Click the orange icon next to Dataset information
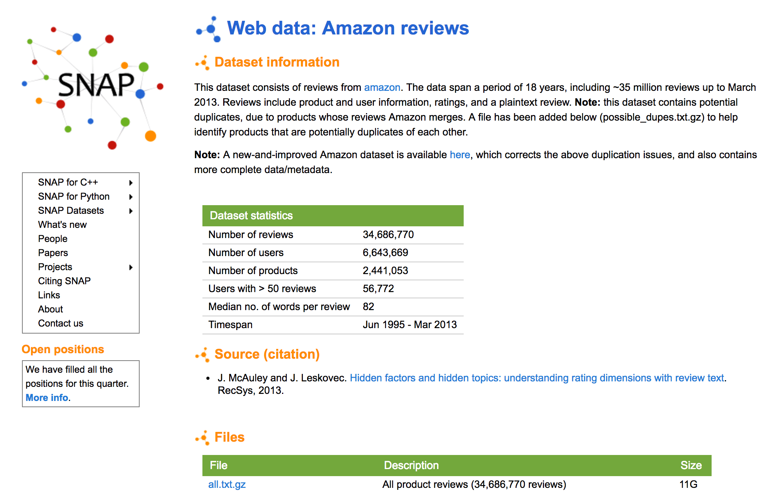 click(x=203, y=63)
